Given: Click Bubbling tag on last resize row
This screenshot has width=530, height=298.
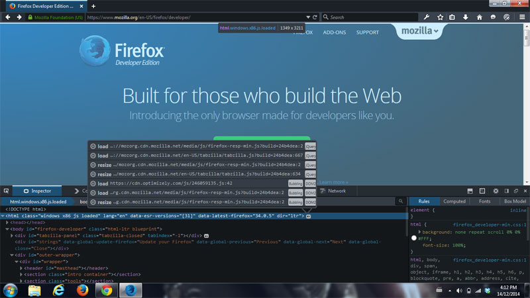Looking at the screenshot, I should click(x=295, y=202).
